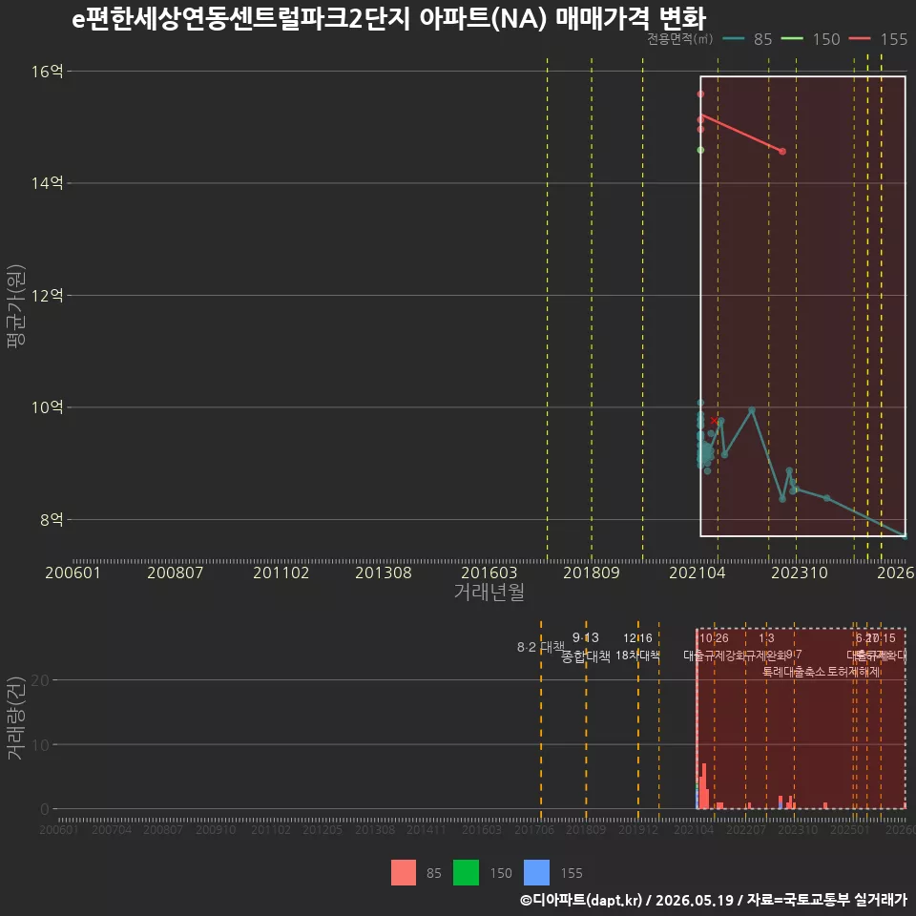Click 200807 on the price chart axis
Image resolution: width=916 pixels, height=916 pixels.
point(175,572)
